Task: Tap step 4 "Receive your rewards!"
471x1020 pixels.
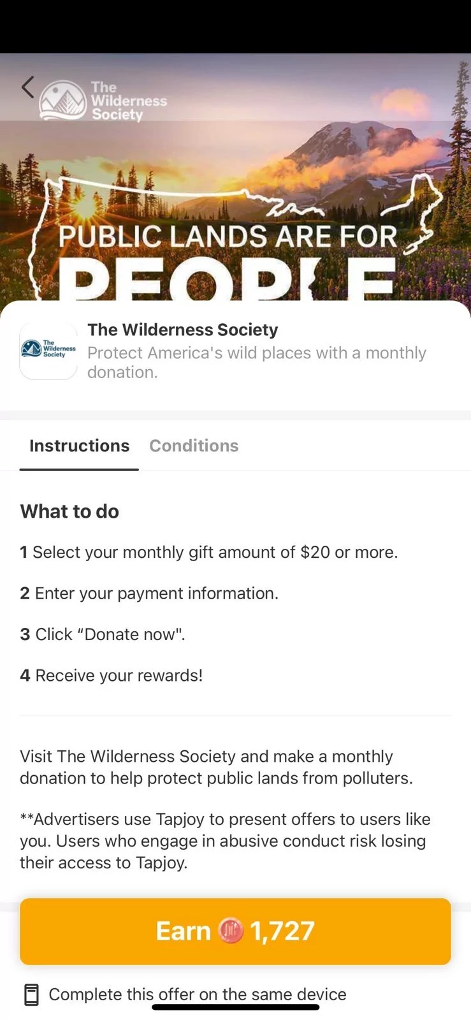Action: point(112,675)
